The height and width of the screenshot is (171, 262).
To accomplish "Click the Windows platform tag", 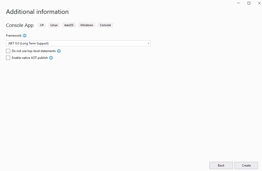I will pyautogui.click(x=87, y=25).
